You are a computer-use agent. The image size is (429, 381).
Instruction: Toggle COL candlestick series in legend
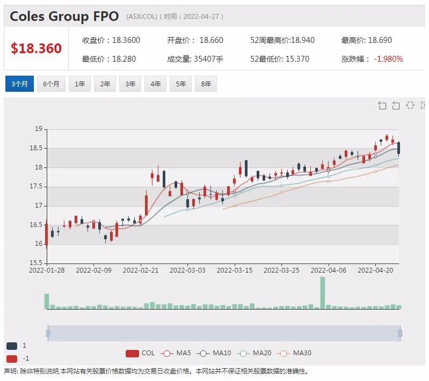(x=140, y=354)
